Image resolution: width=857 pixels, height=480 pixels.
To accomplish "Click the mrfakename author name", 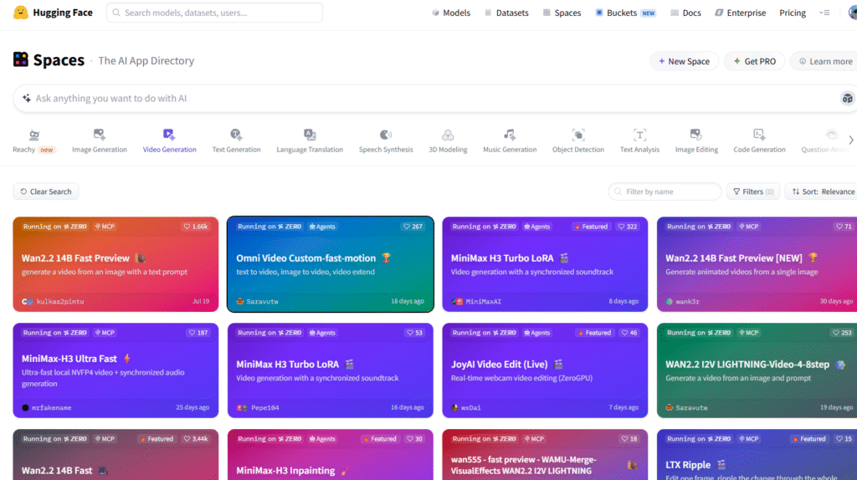I will [51, 408].
